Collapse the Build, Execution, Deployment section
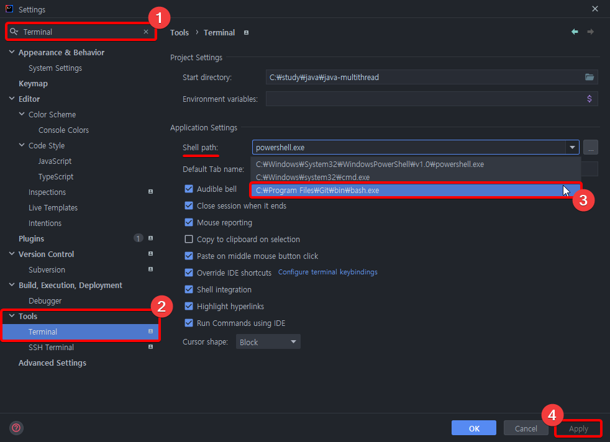This screenshot has height=442, width=610. pos(11,285)
